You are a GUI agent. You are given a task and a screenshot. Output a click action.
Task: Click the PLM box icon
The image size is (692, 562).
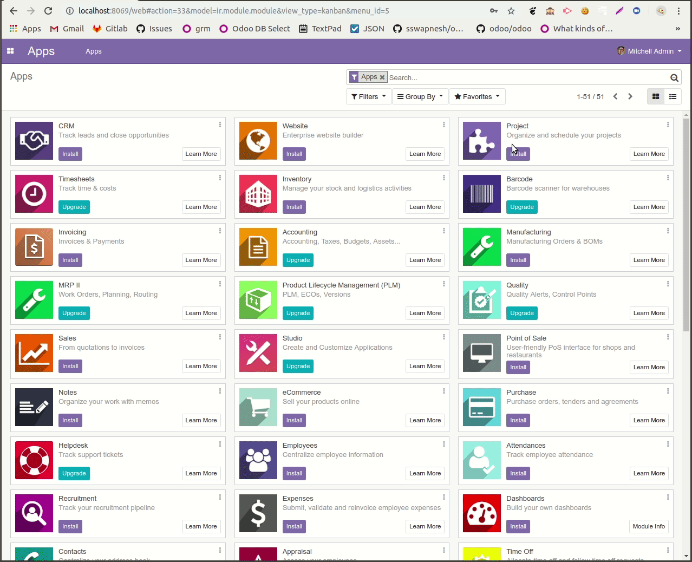[x=258, y=300]
